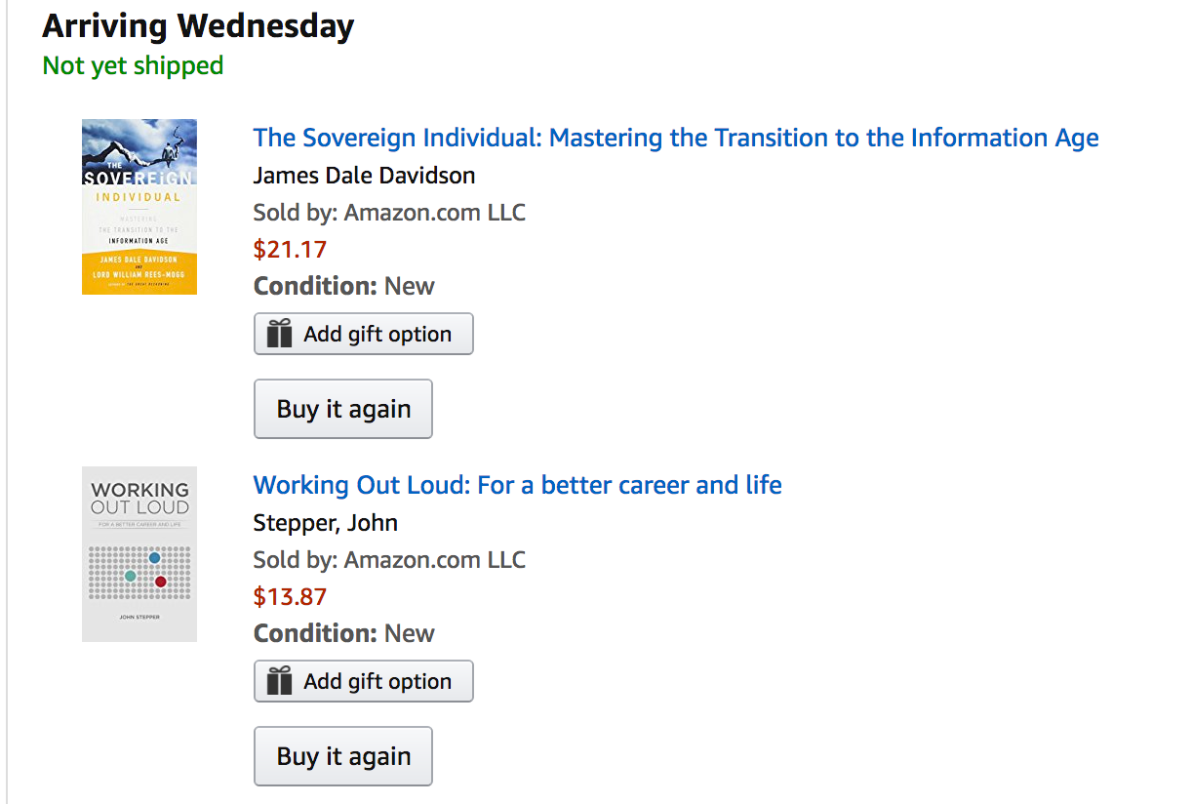This screenshot has height=804, width=1192.
Task: Click gift box icon for Working Out Loud
Action: pos(279,681)
